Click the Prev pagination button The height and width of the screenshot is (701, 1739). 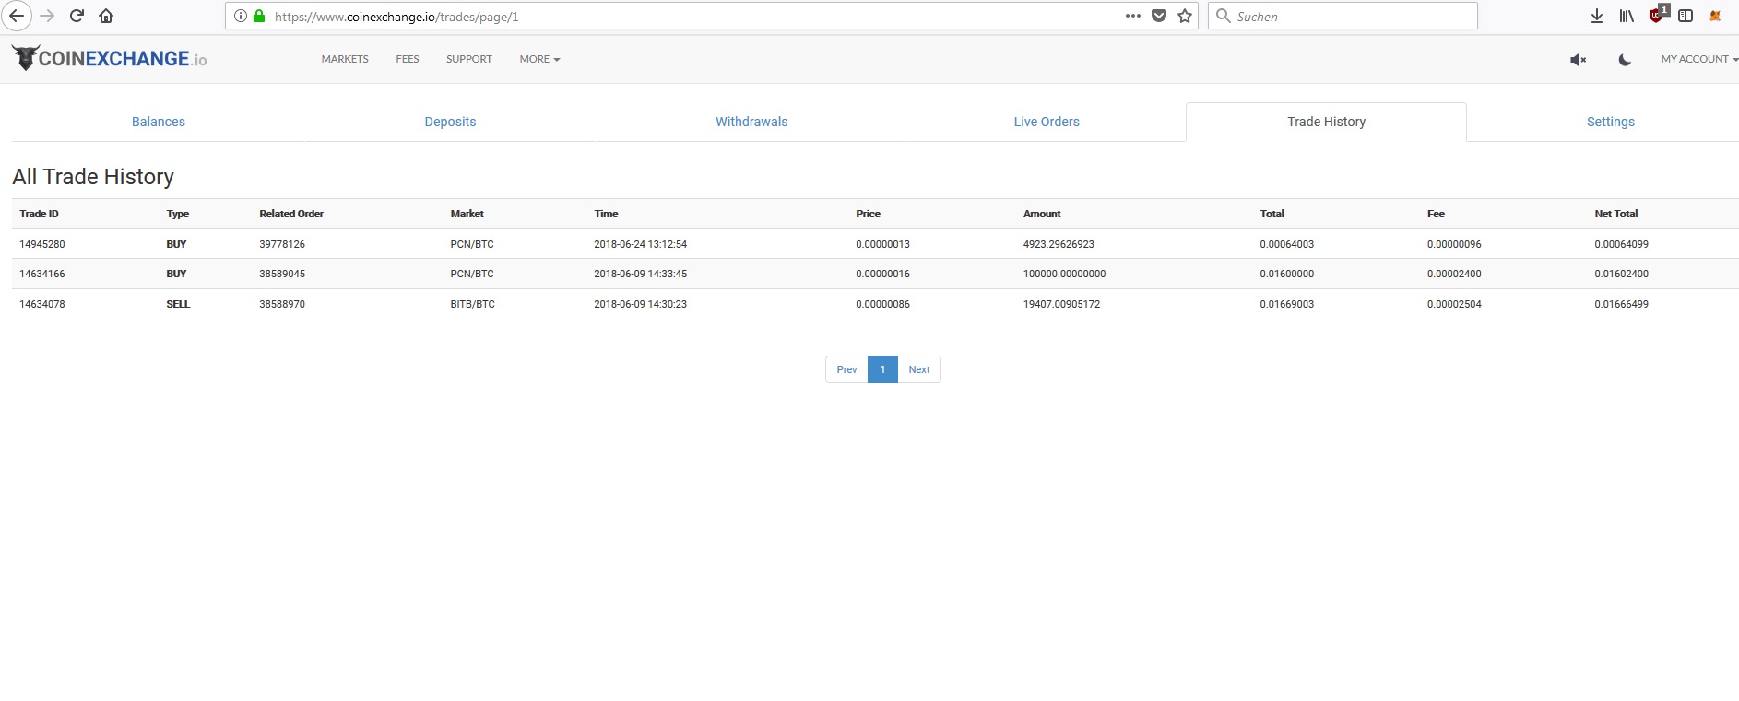[x=846, y=369]
